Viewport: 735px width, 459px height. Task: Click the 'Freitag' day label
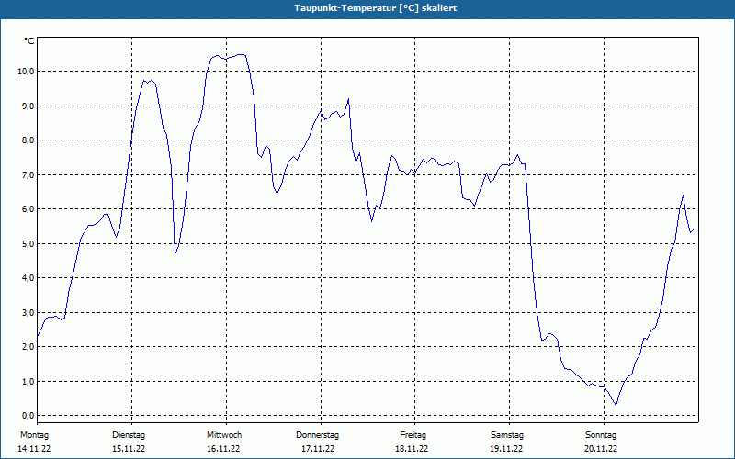click(413, 435)
